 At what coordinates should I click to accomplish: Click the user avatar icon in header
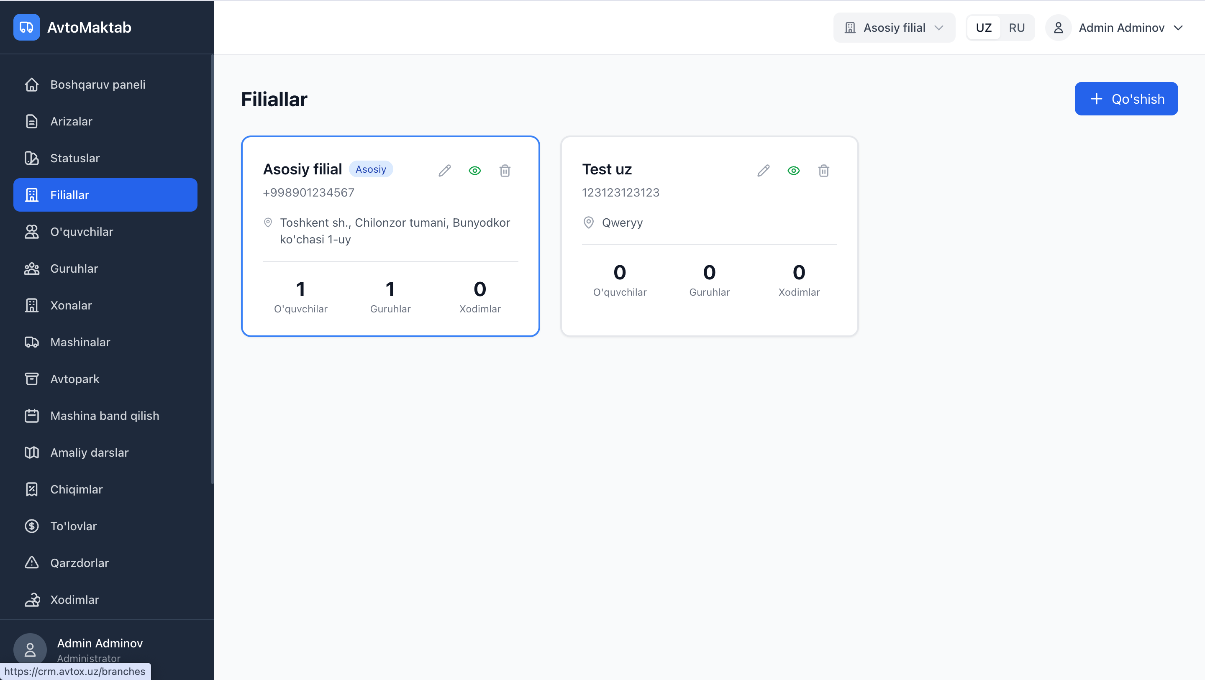click(x=1058, y=28)
